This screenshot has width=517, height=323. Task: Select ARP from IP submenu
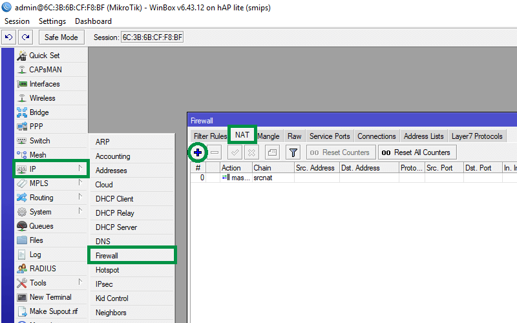[x=132, y=141]
